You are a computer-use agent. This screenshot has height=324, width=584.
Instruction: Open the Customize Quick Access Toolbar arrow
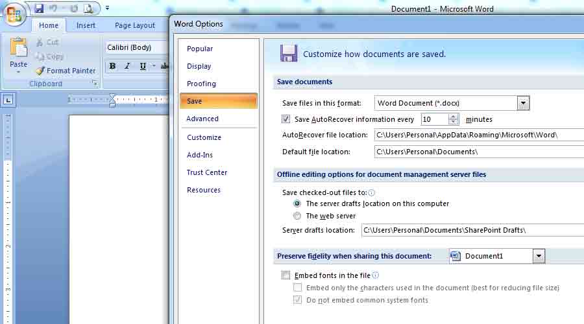point(107,8)
